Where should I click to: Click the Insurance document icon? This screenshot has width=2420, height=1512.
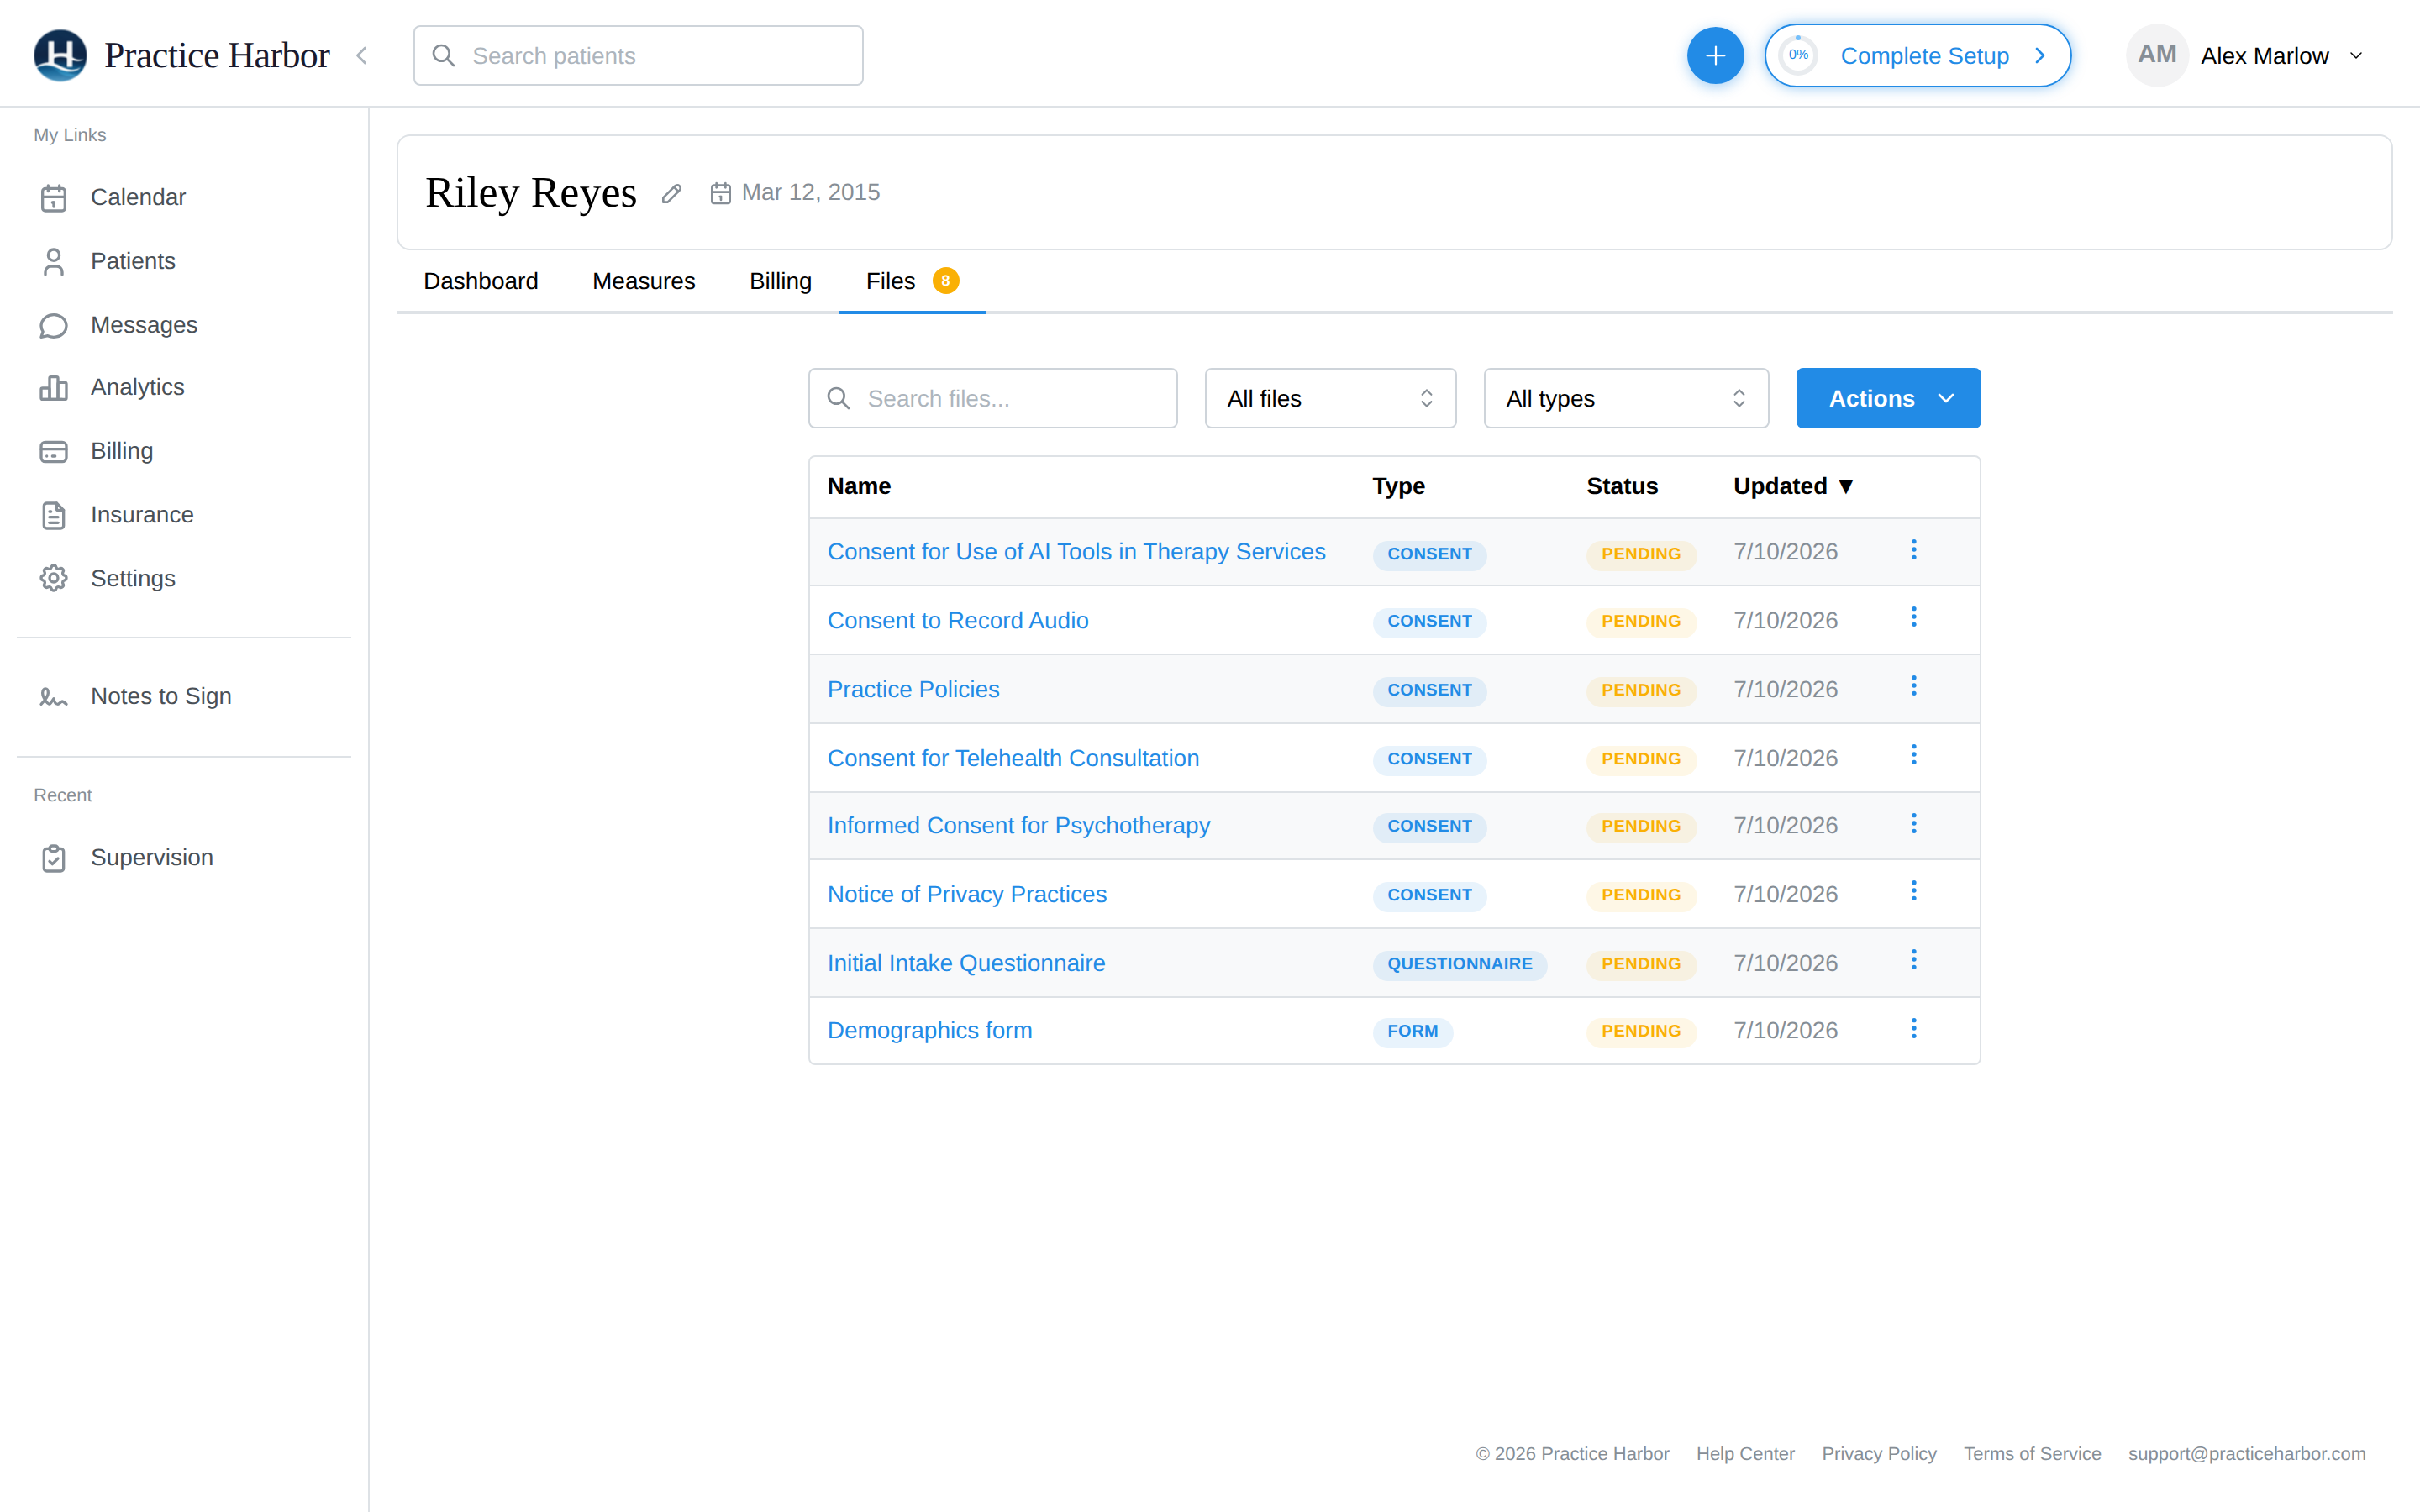click(54, 516)
